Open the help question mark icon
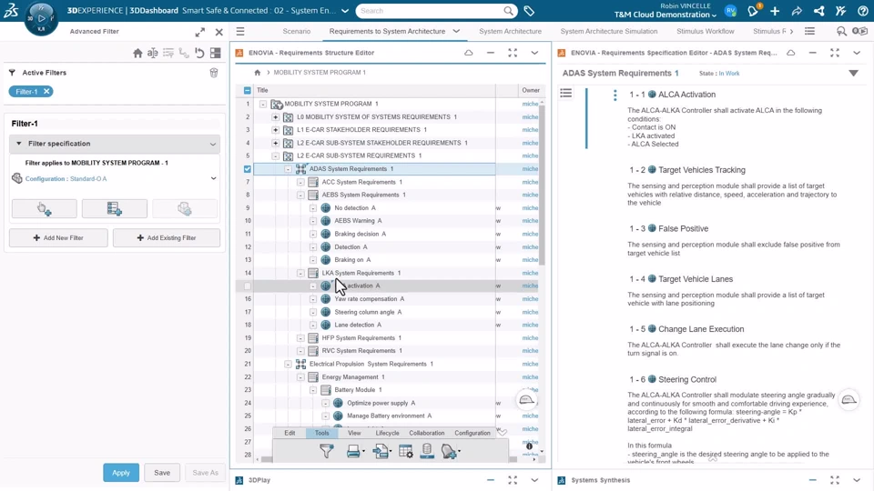The height and width of the screenshot is (491, 874). click(863, 11)
